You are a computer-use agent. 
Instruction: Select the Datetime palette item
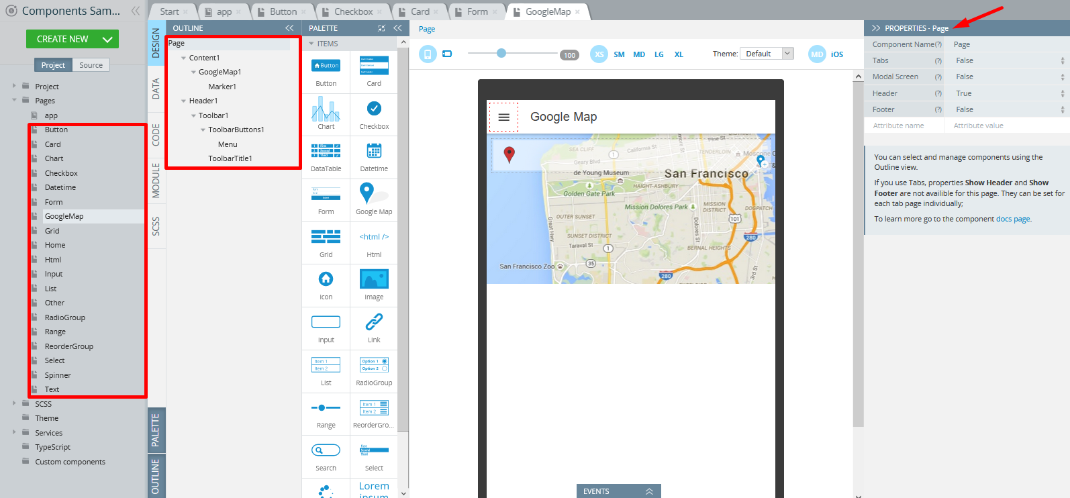(374, 158)
